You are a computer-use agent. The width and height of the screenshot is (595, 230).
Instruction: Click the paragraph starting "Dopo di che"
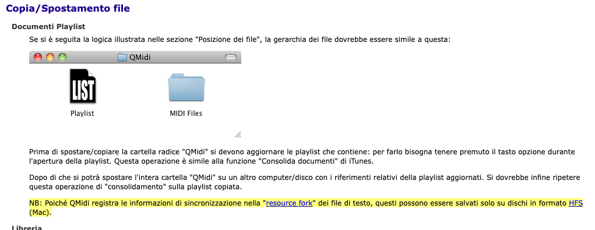tap(305, 182)
